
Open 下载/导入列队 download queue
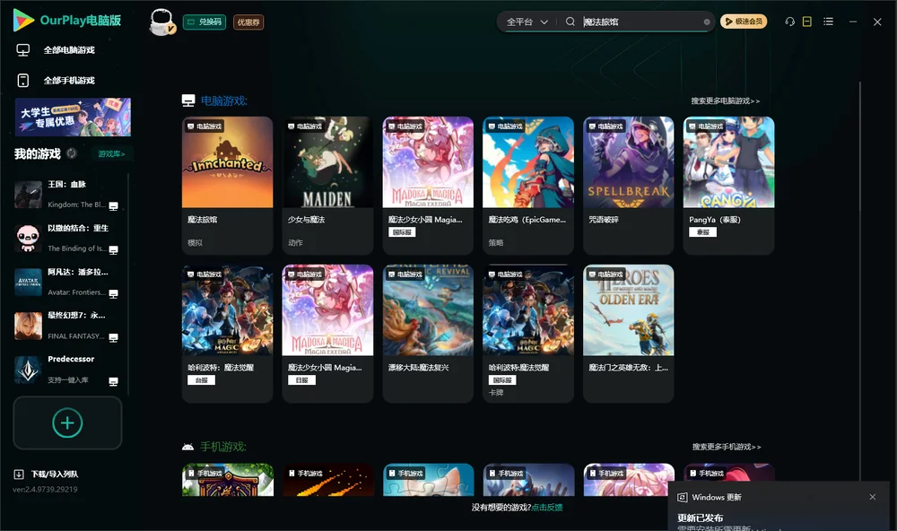click(55, 474)
